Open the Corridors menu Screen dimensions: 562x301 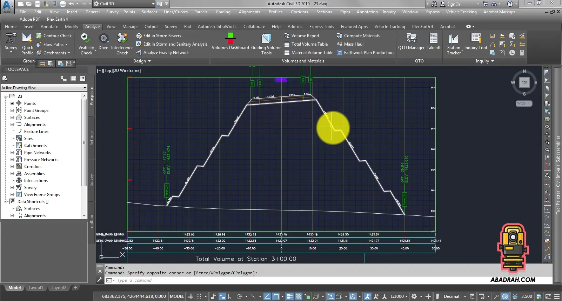point(299,12)
